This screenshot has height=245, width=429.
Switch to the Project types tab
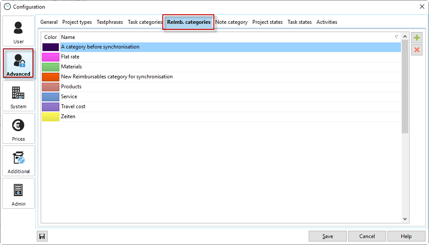pos(77,22)
